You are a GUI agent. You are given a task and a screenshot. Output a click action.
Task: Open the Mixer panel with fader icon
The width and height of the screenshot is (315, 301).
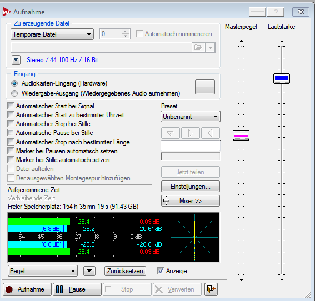(x=190, y=201)
